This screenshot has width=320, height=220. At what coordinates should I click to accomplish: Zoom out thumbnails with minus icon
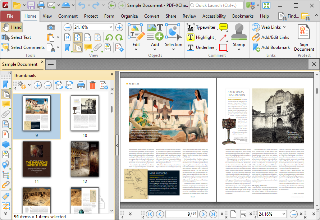click(x=48, y=85)
